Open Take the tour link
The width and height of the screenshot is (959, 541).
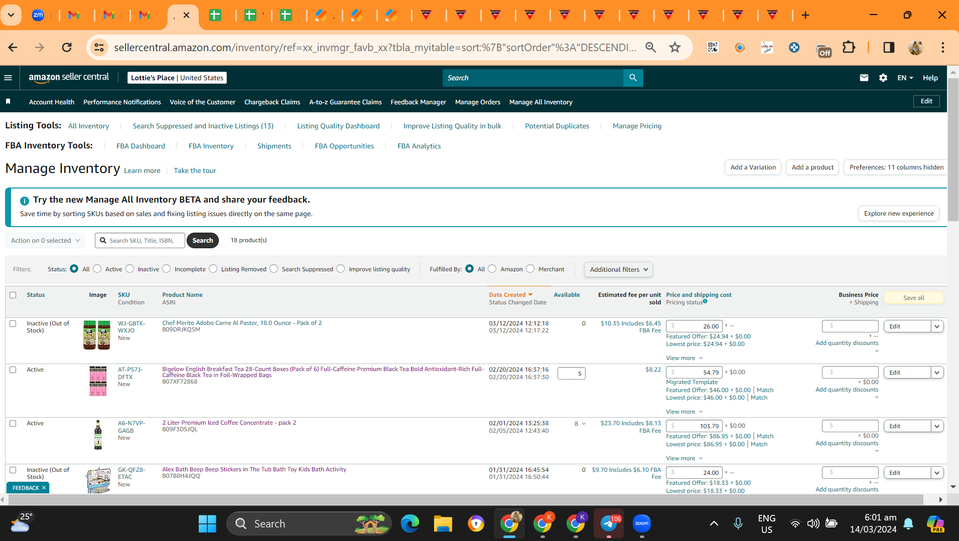(x=195, y=170)
